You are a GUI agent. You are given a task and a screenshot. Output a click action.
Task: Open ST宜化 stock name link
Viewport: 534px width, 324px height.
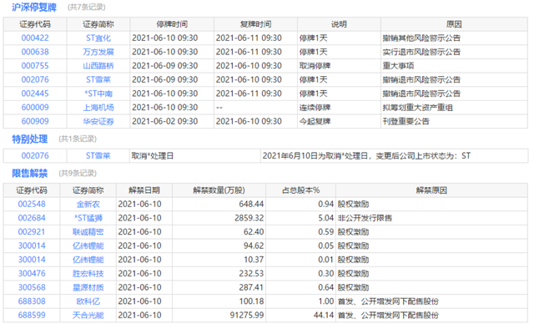click(98, 38)
